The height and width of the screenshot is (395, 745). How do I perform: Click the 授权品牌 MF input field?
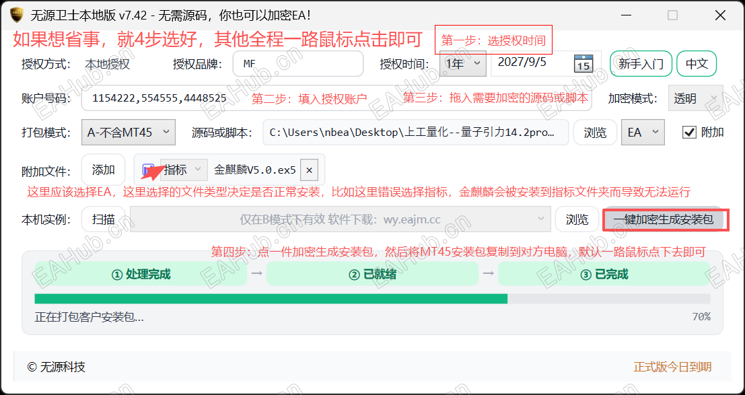tap(298, 64)
